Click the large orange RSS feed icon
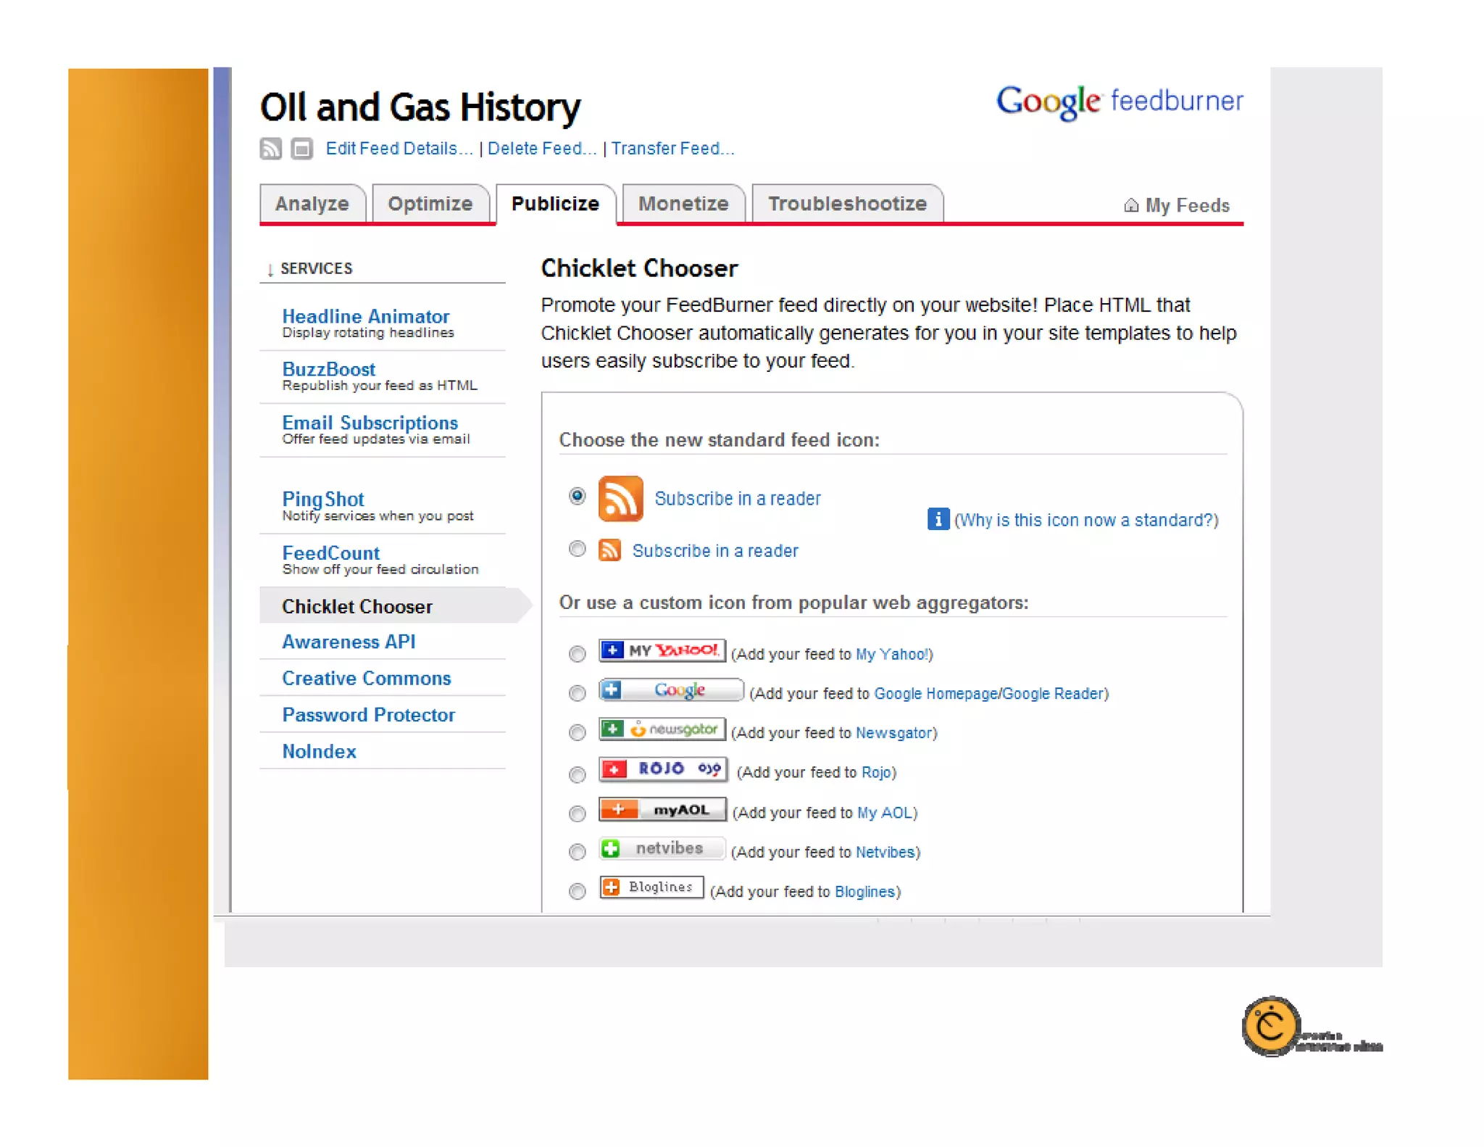 click(620, 499)
